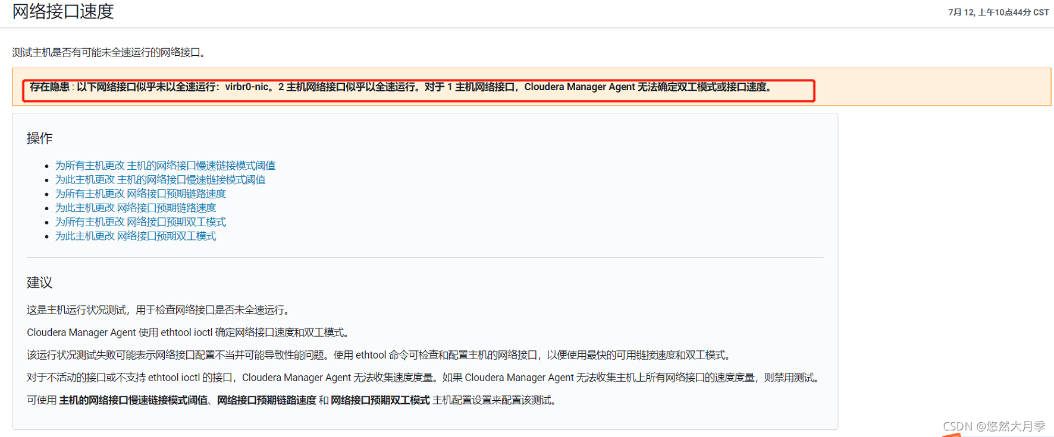Click the sentence about ethtool ioctl 确定网络接口速度

(190, 332)
